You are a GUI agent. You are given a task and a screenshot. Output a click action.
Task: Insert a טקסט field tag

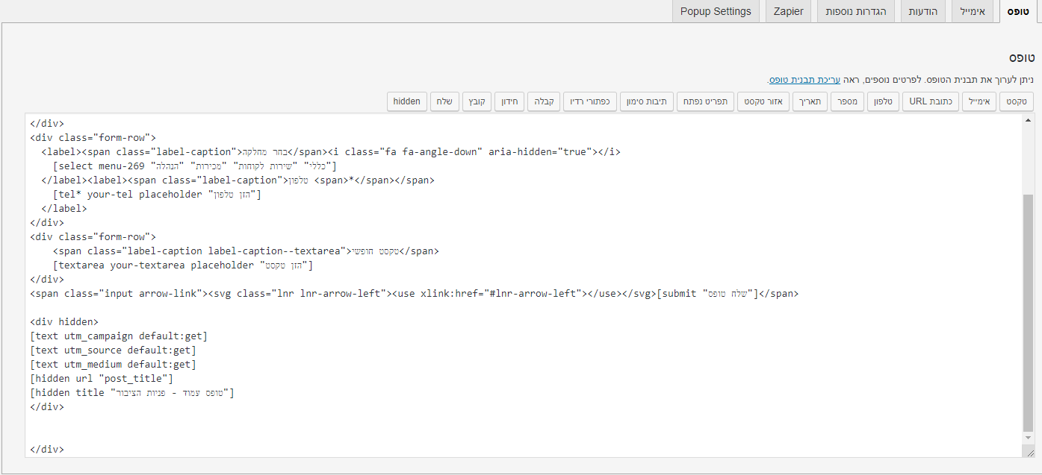click(1017, 101)
